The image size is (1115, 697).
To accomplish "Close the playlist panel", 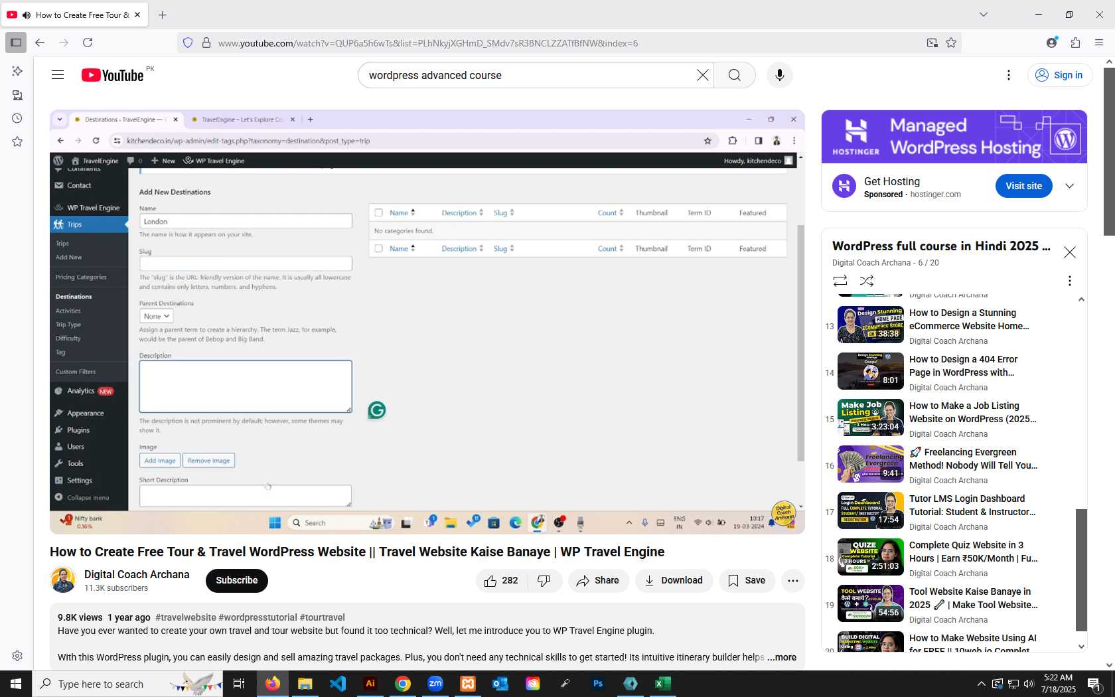I will [1070, 252].
